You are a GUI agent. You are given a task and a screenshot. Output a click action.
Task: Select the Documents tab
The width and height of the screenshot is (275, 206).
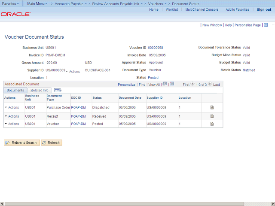point(15,91)
